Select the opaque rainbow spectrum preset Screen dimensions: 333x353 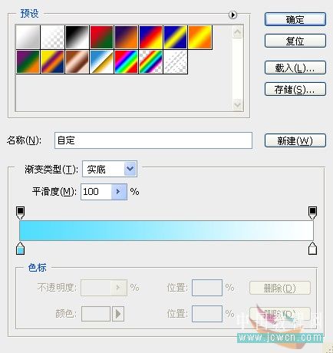click(x=126, y=61)
